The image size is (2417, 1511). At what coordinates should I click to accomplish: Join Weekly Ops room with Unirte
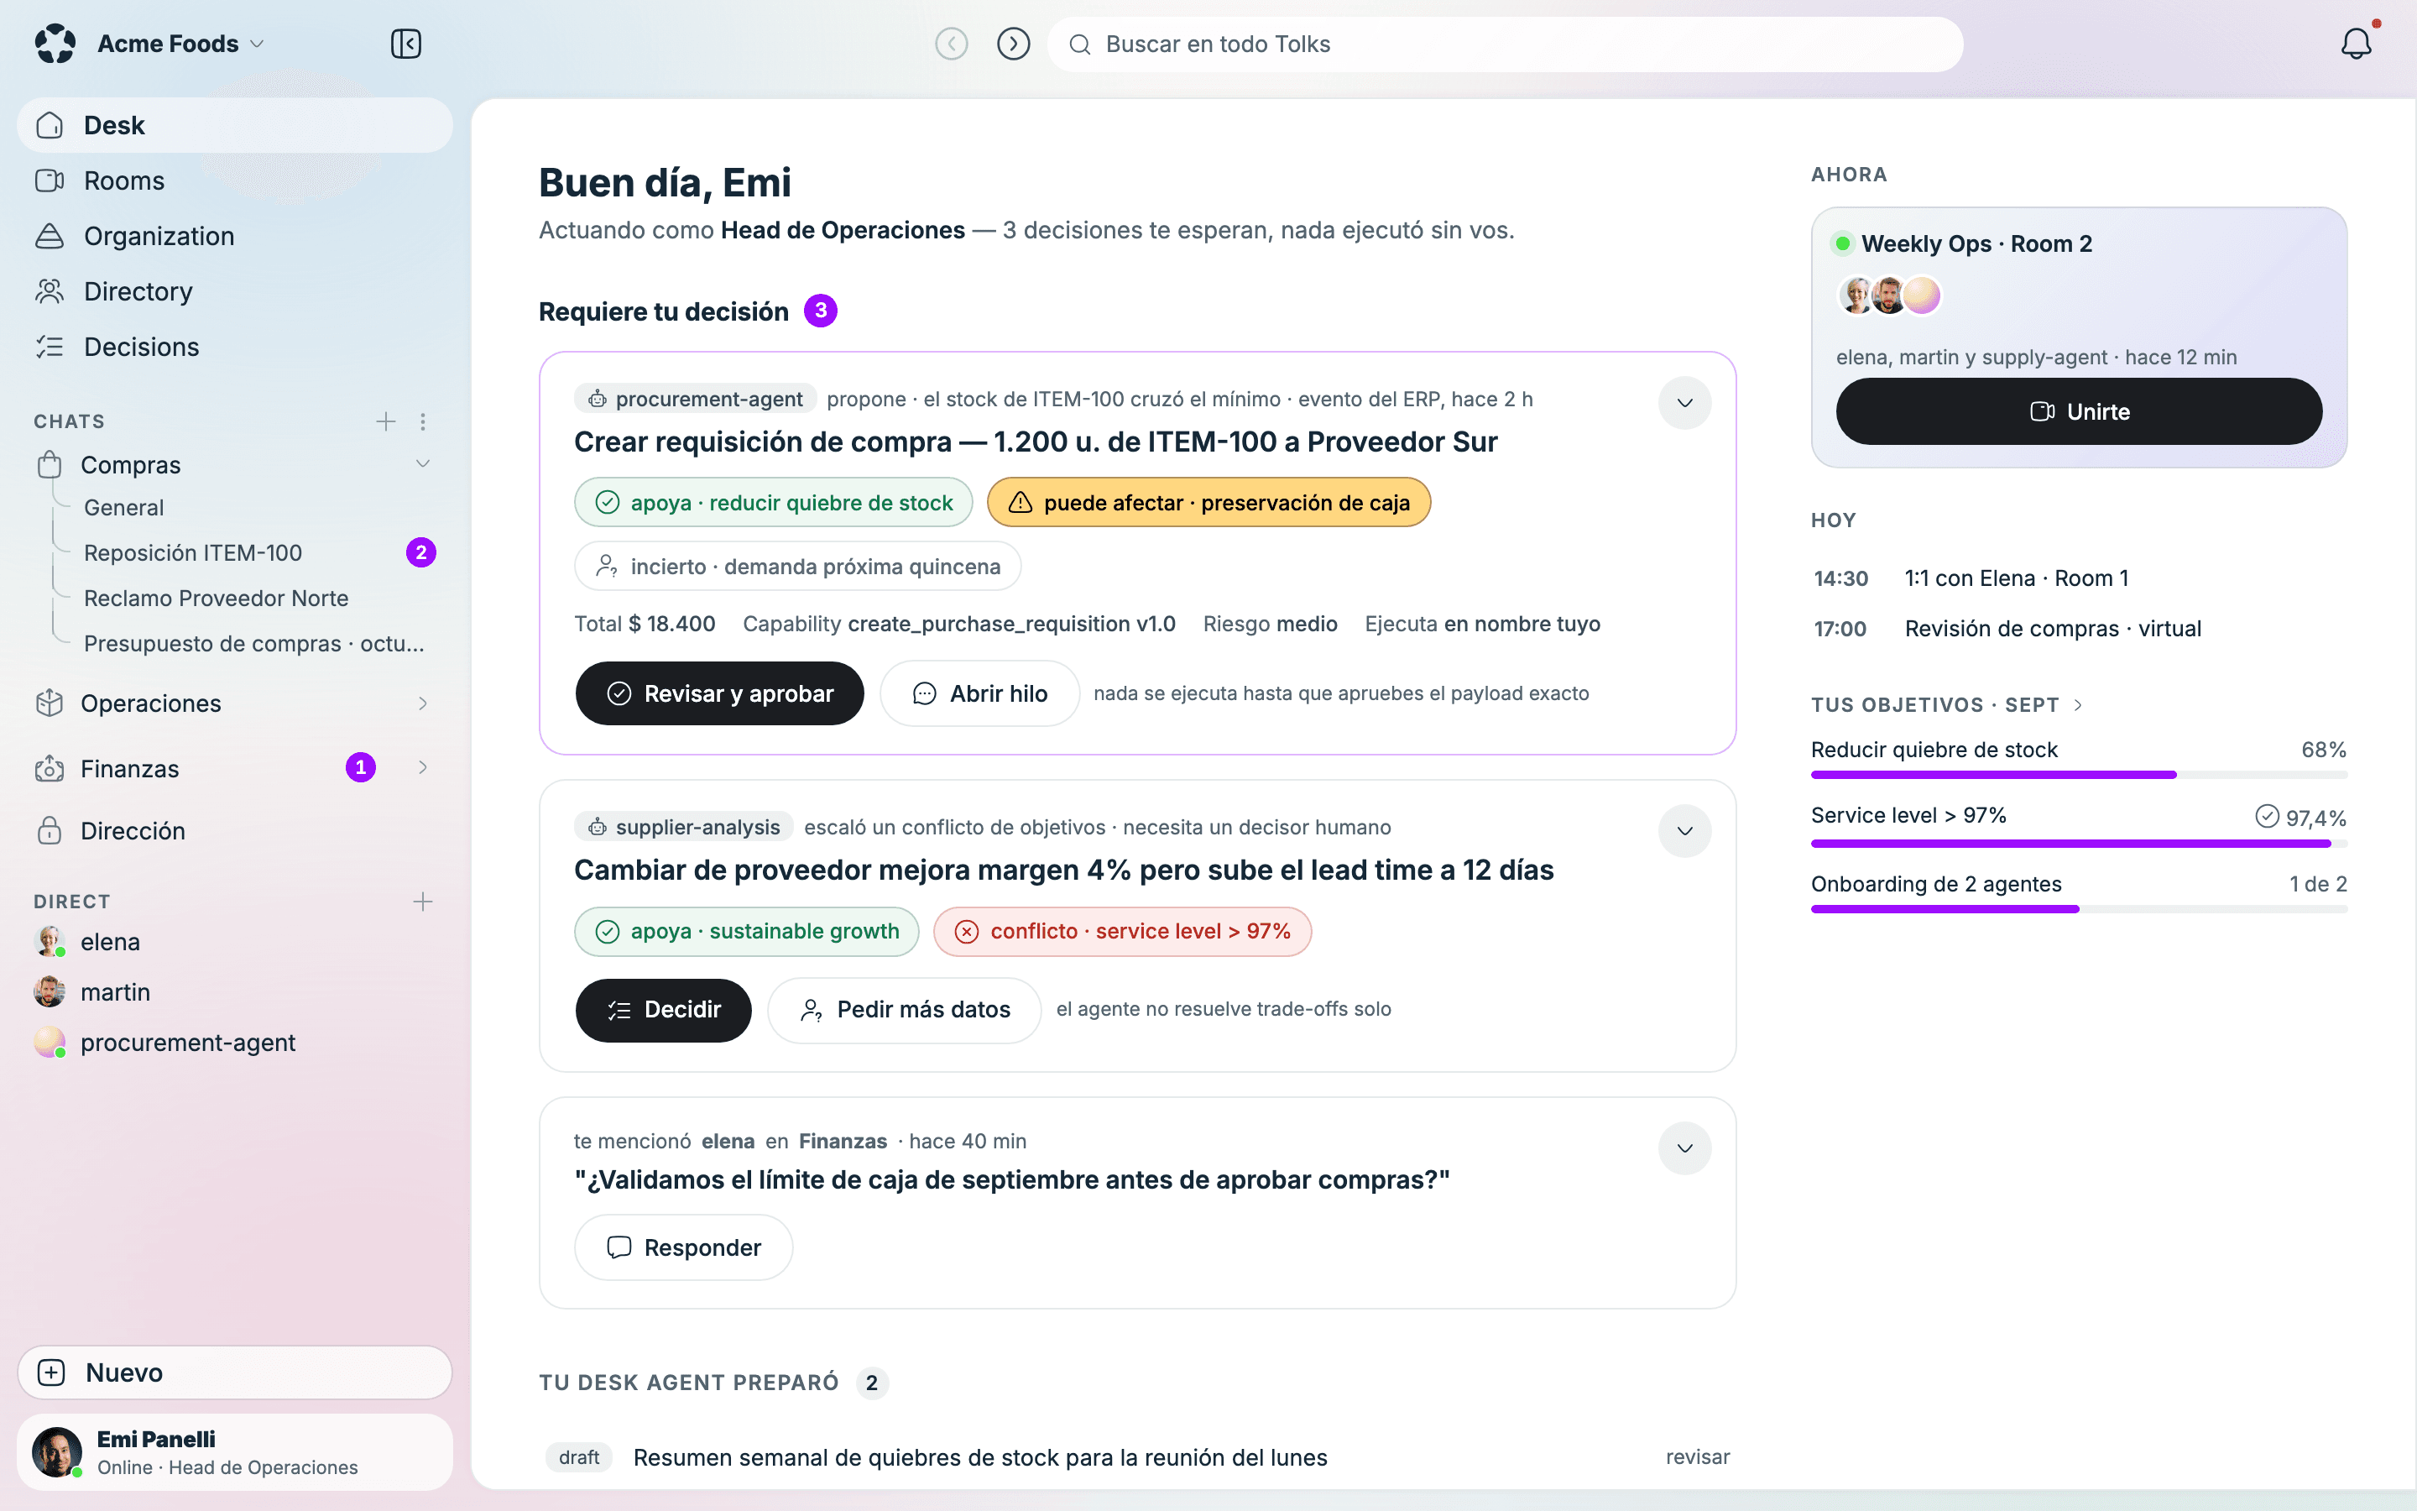[x=2079, y=411]
